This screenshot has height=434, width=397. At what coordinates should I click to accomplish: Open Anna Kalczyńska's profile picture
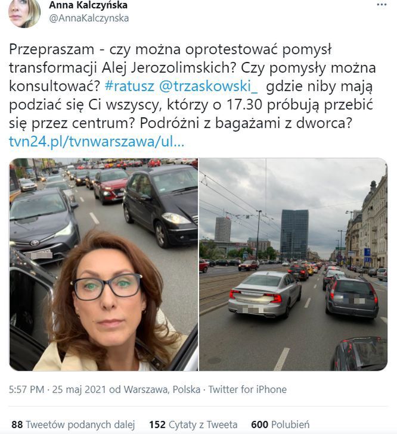point(24,13)
